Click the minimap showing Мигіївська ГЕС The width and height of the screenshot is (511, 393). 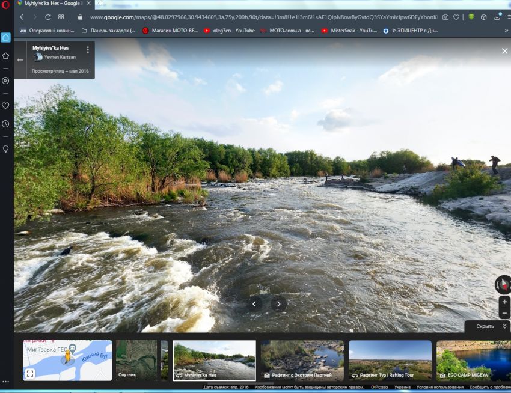[67, 361]
